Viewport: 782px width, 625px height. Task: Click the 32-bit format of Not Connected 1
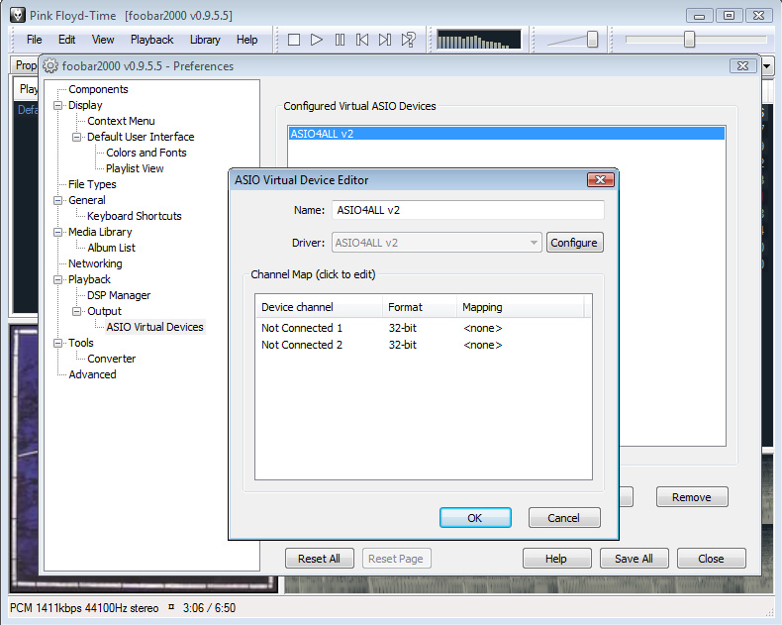403,328
